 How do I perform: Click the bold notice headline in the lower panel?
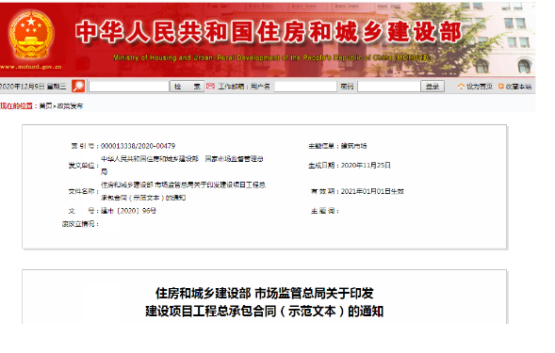coord(265,302)
